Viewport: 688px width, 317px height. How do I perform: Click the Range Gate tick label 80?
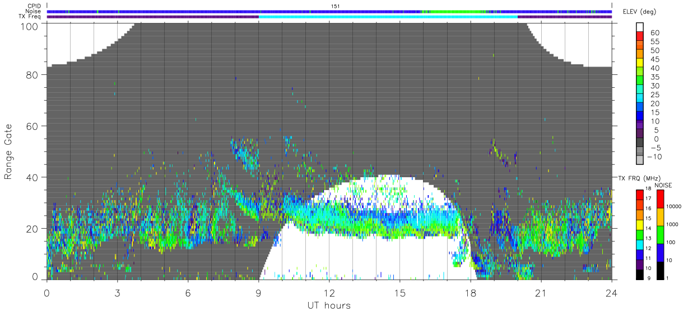(x=32, y=75)
